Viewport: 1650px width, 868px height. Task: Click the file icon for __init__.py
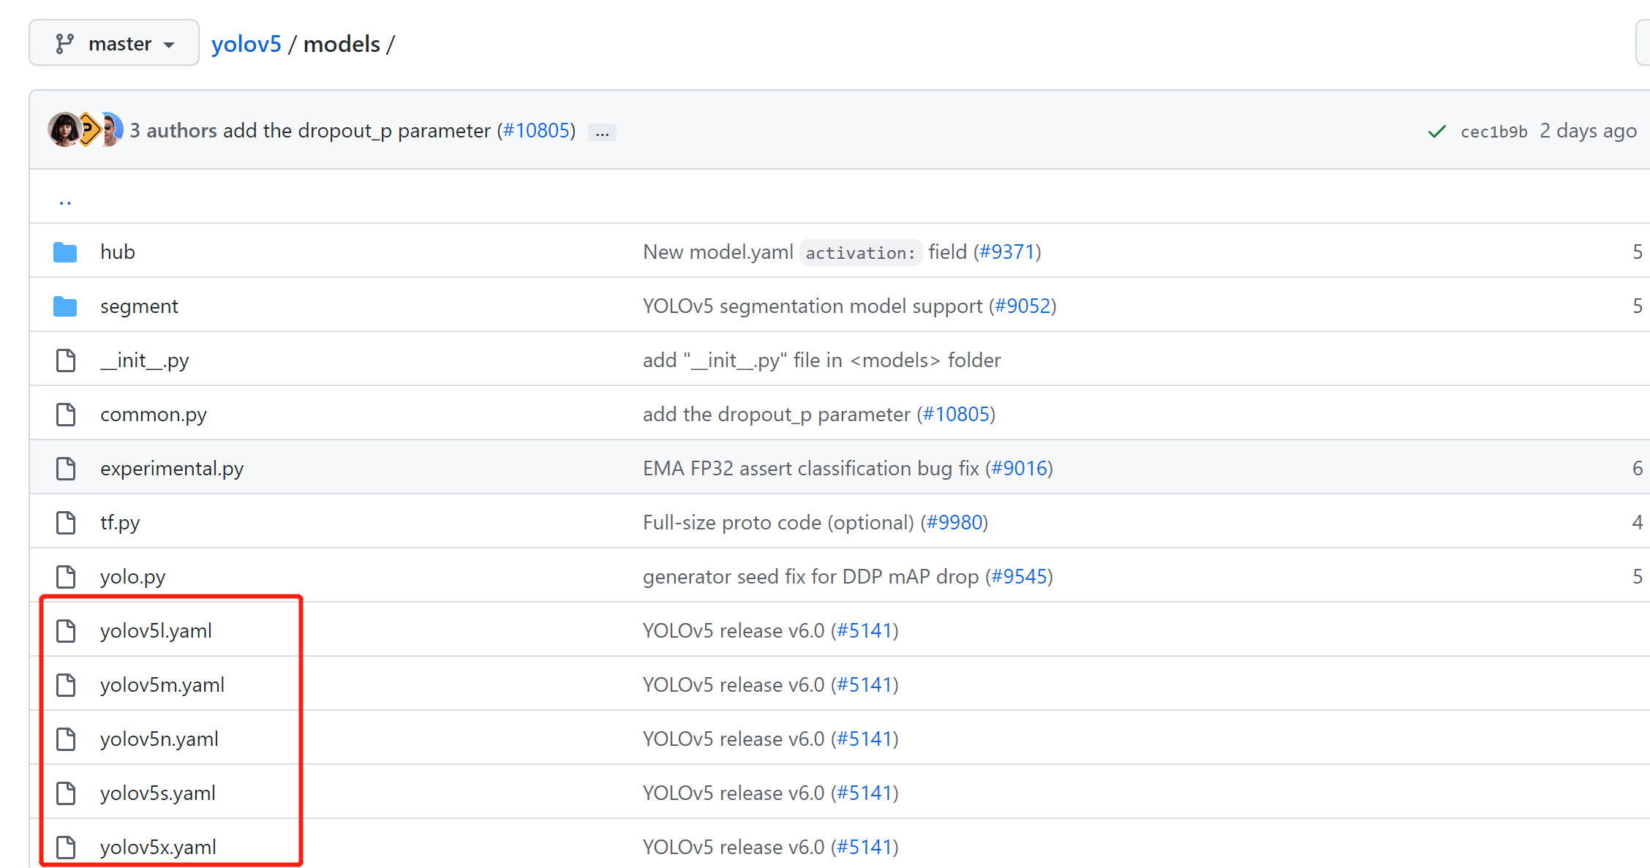click(x=66, y=361)
